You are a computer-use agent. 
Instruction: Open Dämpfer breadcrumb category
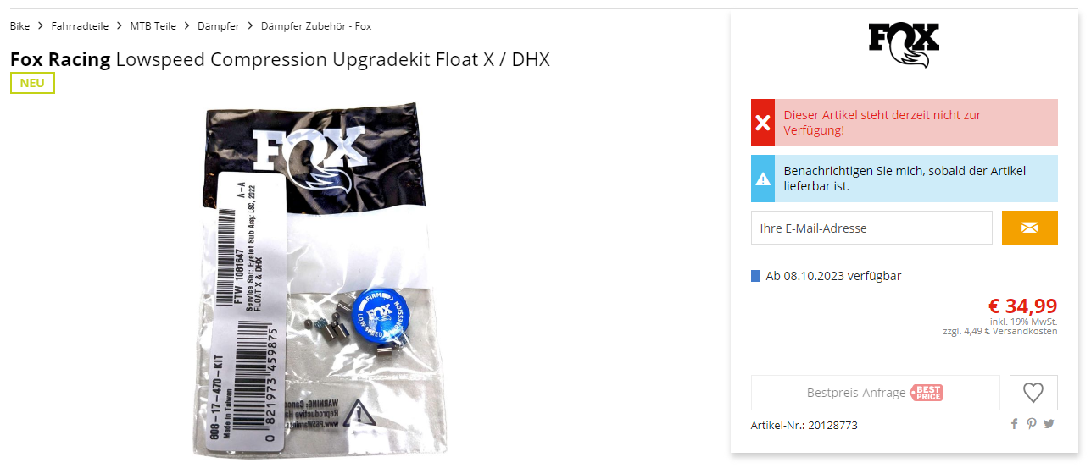[219, 26]
